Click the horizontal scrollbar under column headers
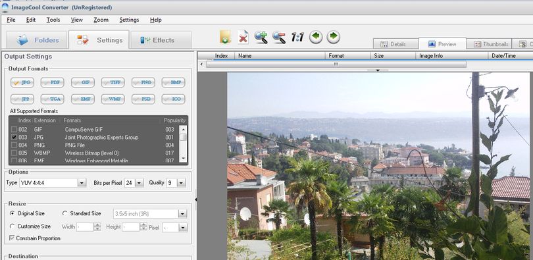The height and width of the screenshot is (260, 533). coord(336,65)
